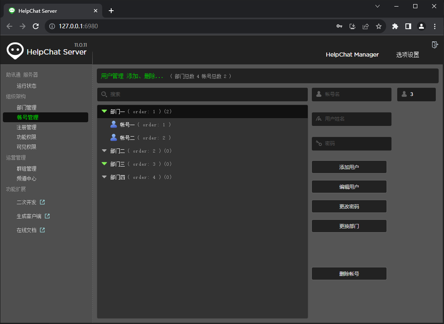Click the external link icon next to 生成客户端
444x324 pixels.
[47, 216]
